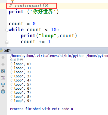Image resolution: width=108 pixels, height=115 pixels.
Task: Click 'Process finished with exit code 0'
Action: [x=42, y=109]
